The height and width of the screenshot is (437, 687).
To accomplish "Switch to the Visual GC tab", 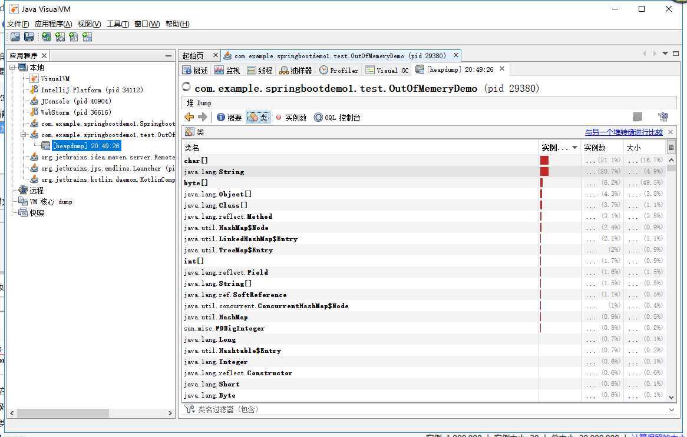I will 387,70.
